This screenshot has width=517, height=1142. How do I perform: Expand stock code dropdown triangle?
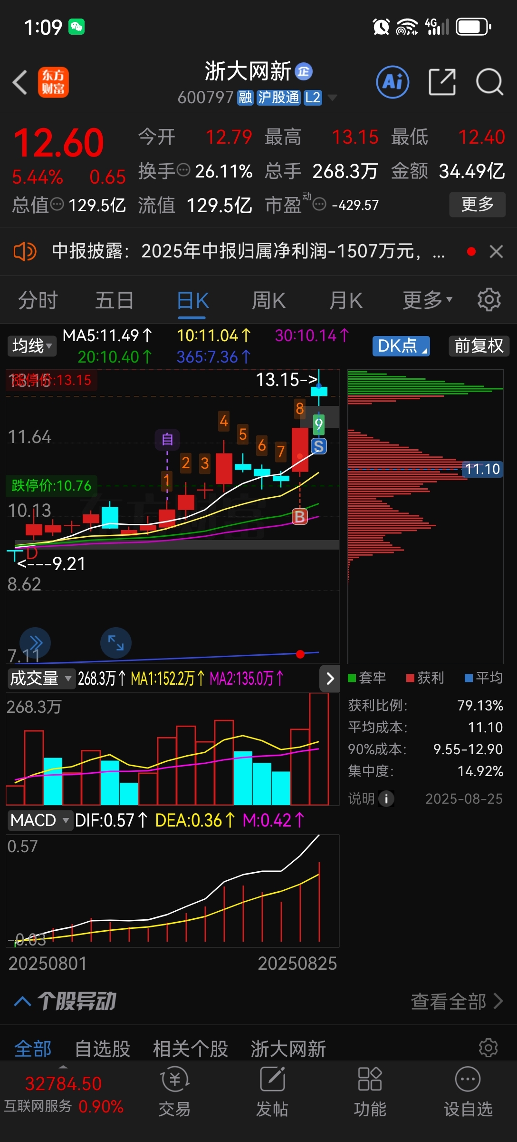tap(332, 98)
